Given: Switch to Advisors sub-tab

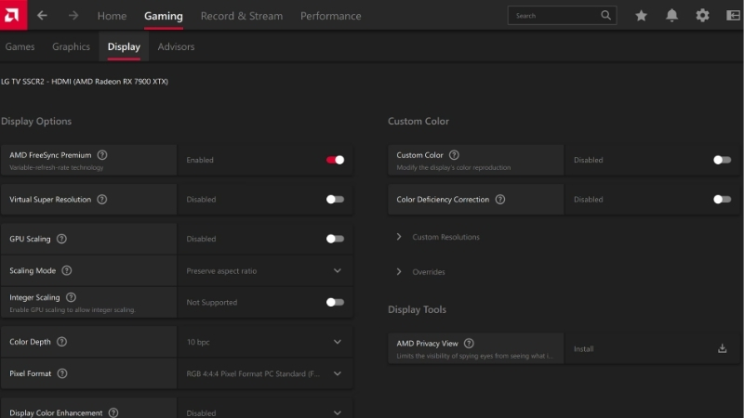Looking at the screenshot, I should 176,46.
